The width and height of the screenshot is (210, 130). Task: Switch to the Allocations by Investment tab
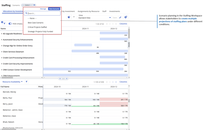[13, 11]
